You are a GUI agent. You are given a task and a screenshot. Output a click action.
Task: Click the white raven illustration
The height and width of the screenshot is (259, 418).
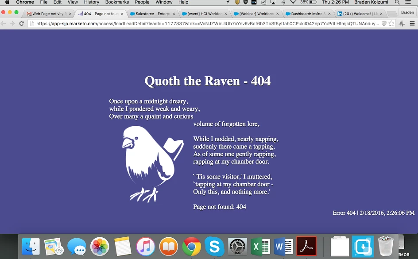coord(153,164)
